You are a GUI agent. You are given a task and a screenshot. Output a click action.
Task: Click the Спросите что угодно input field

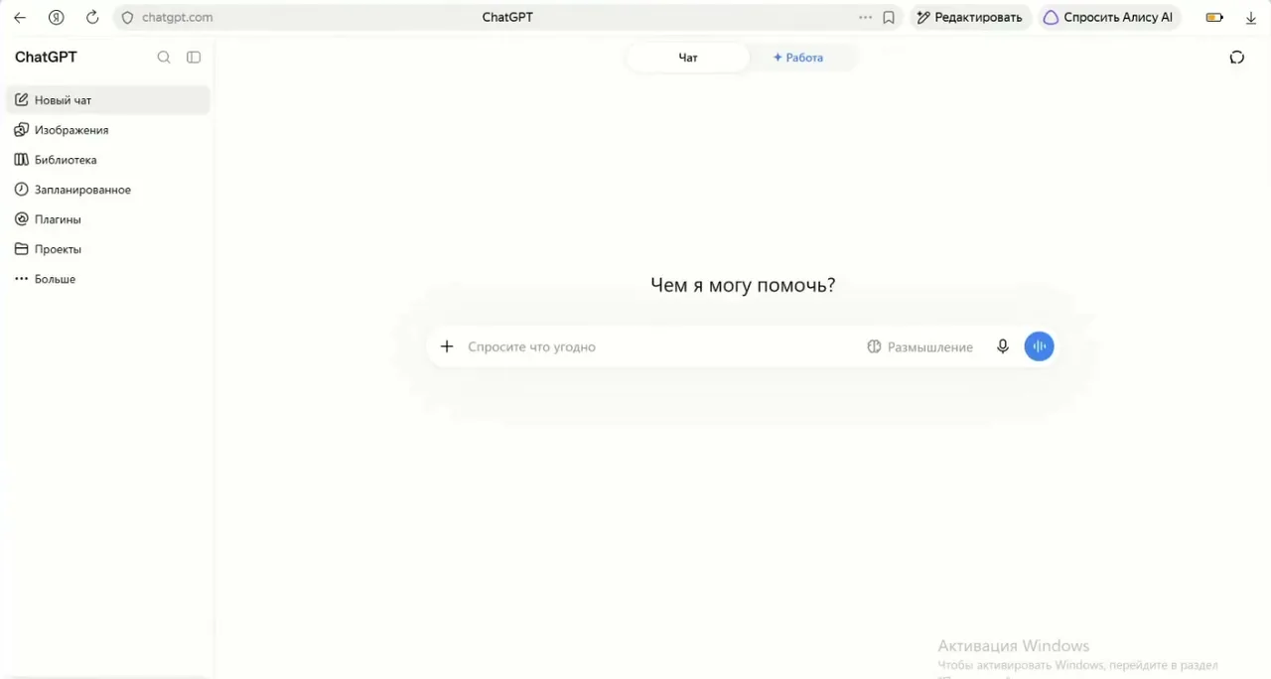coord(660,346)
